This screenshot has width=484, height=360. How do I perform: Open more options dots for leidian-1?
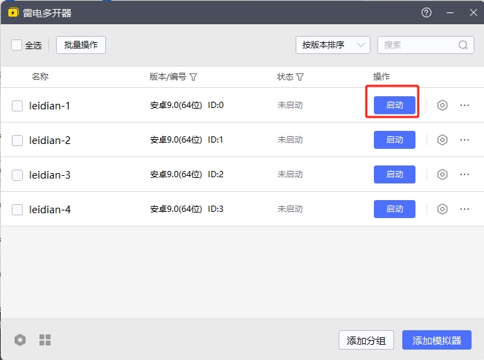pyautogui.click(x=464, y=105)
